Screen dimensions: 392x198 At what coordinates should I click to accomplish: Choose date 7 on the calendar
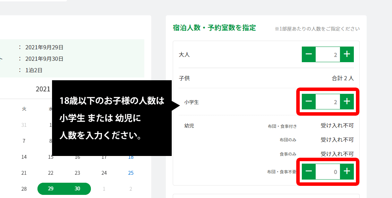[x=24, y=141]
